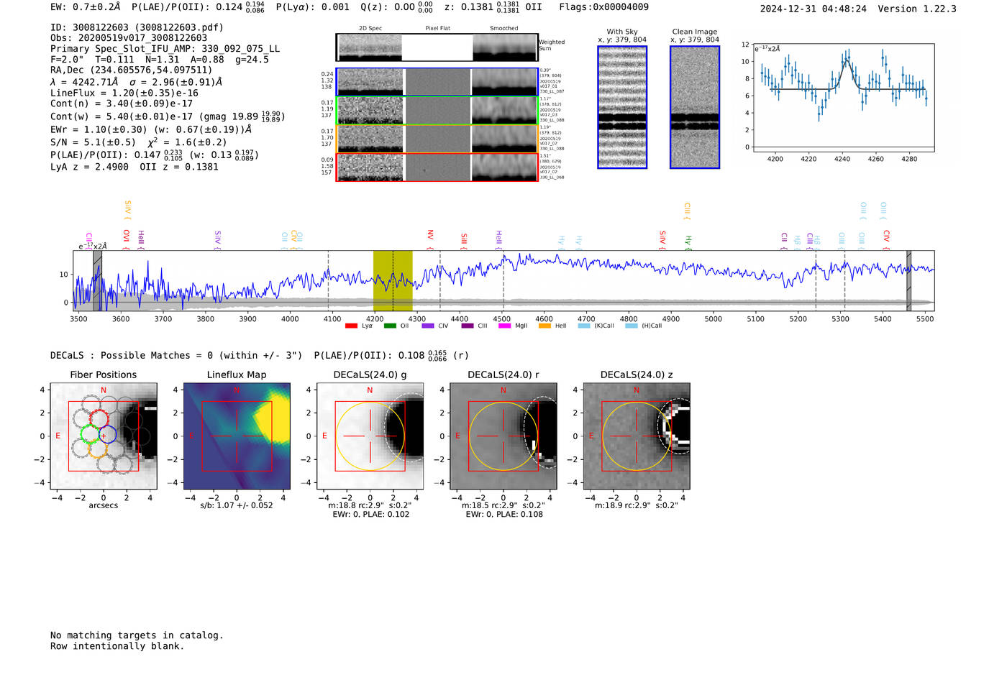This screenshot has height=685, width=1007.
Task: Click the emission line Gaussian fit plot
Action: (843, 98)
